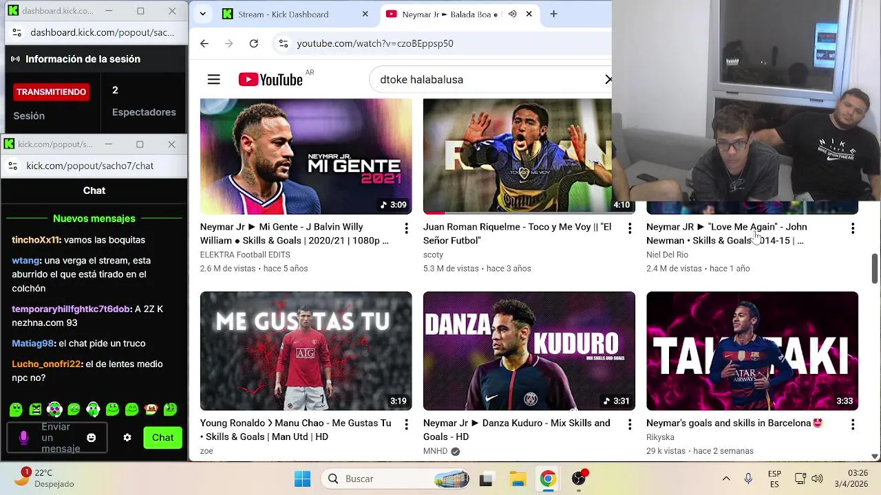Open Windows Start menu
881x495 pixels.
tap(302, 478)
